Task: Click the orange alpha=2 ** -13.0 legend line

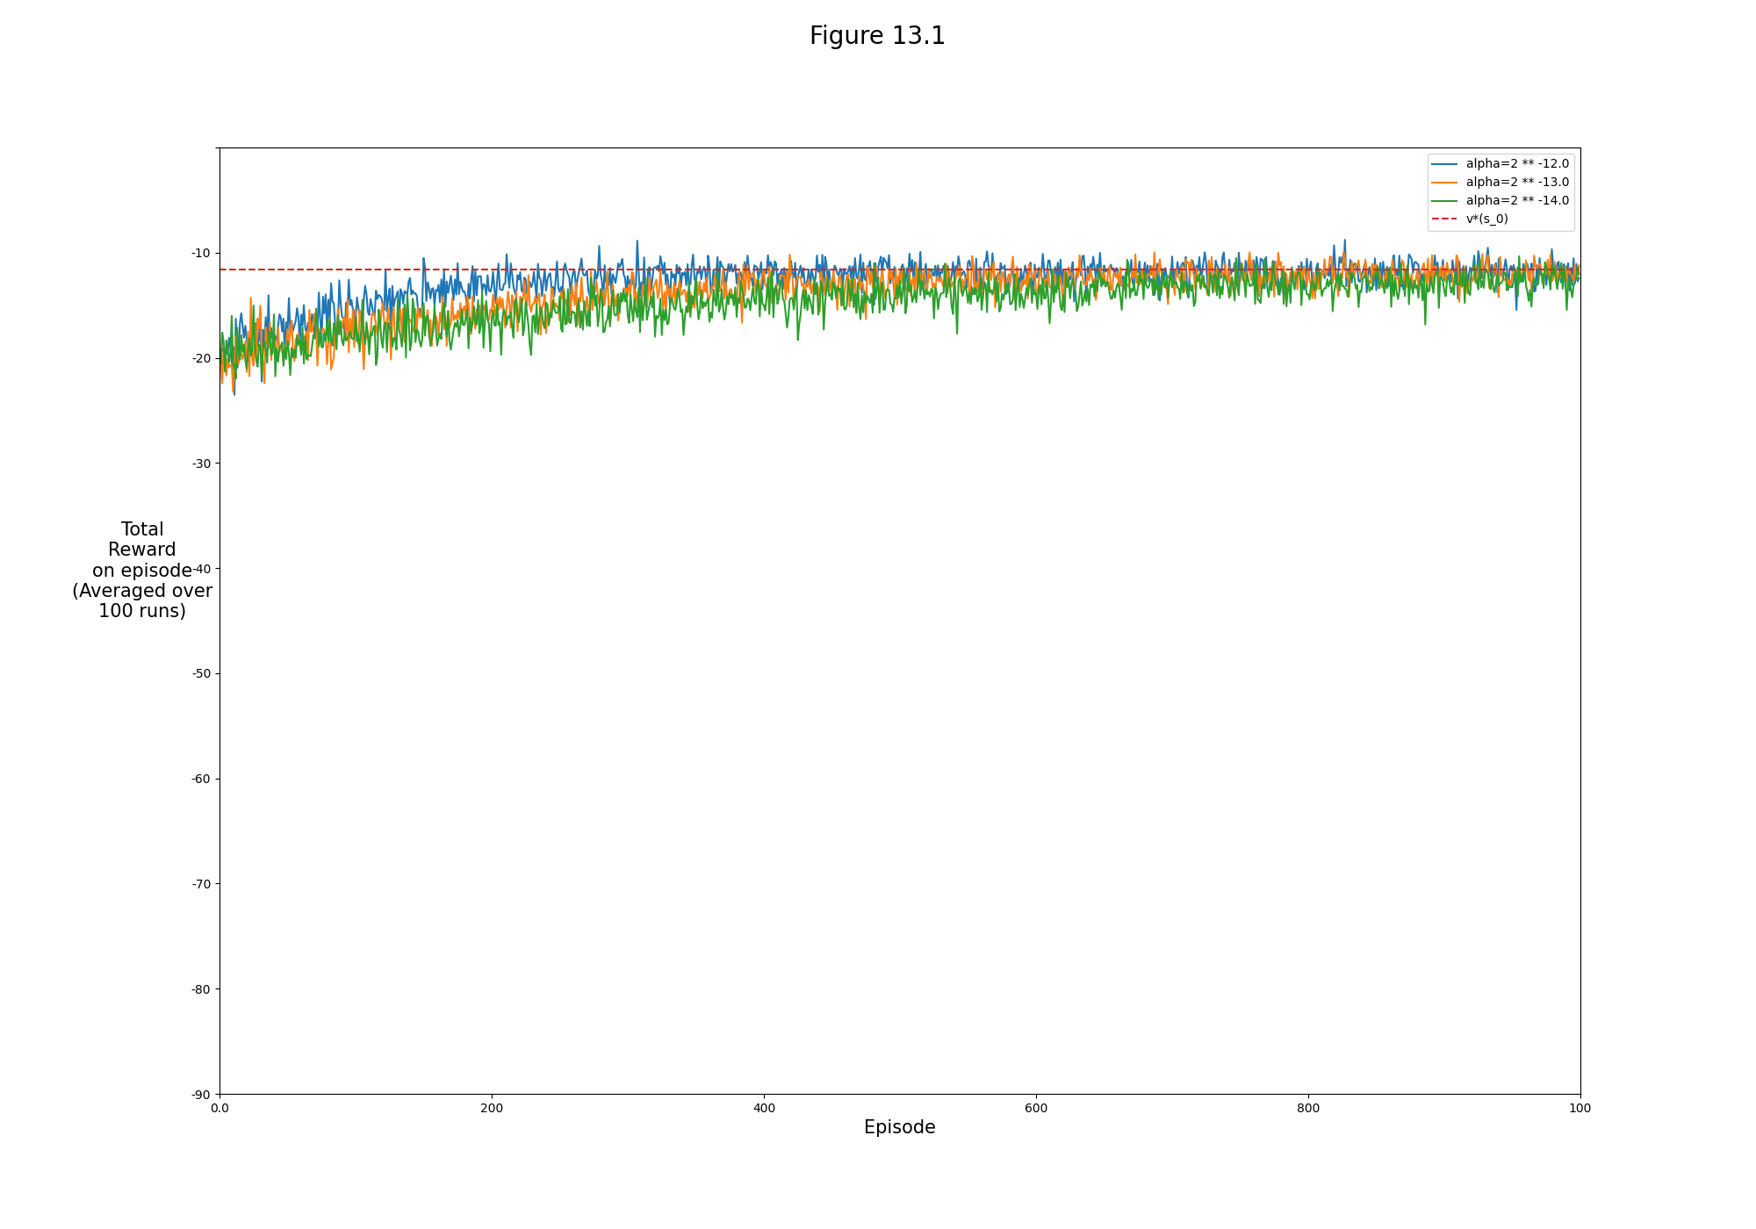Action: click(1444, 183)
